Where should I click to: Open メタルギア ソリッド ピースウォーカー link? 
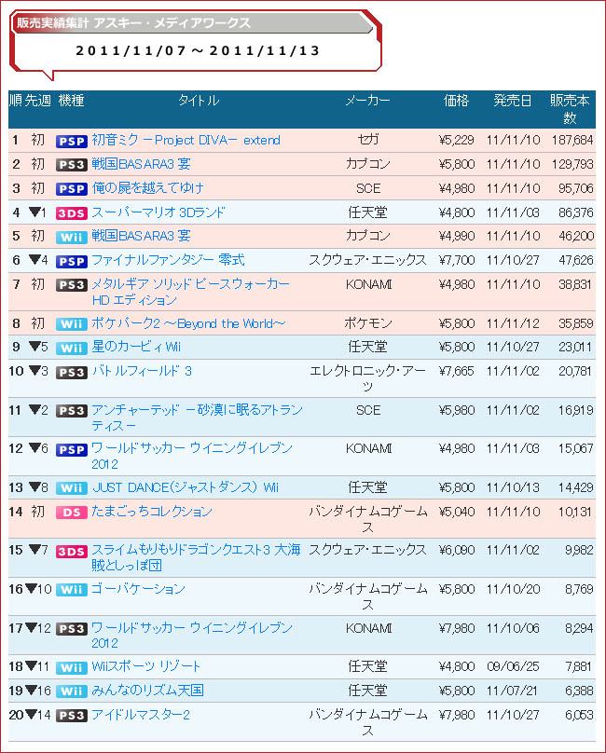190,292
